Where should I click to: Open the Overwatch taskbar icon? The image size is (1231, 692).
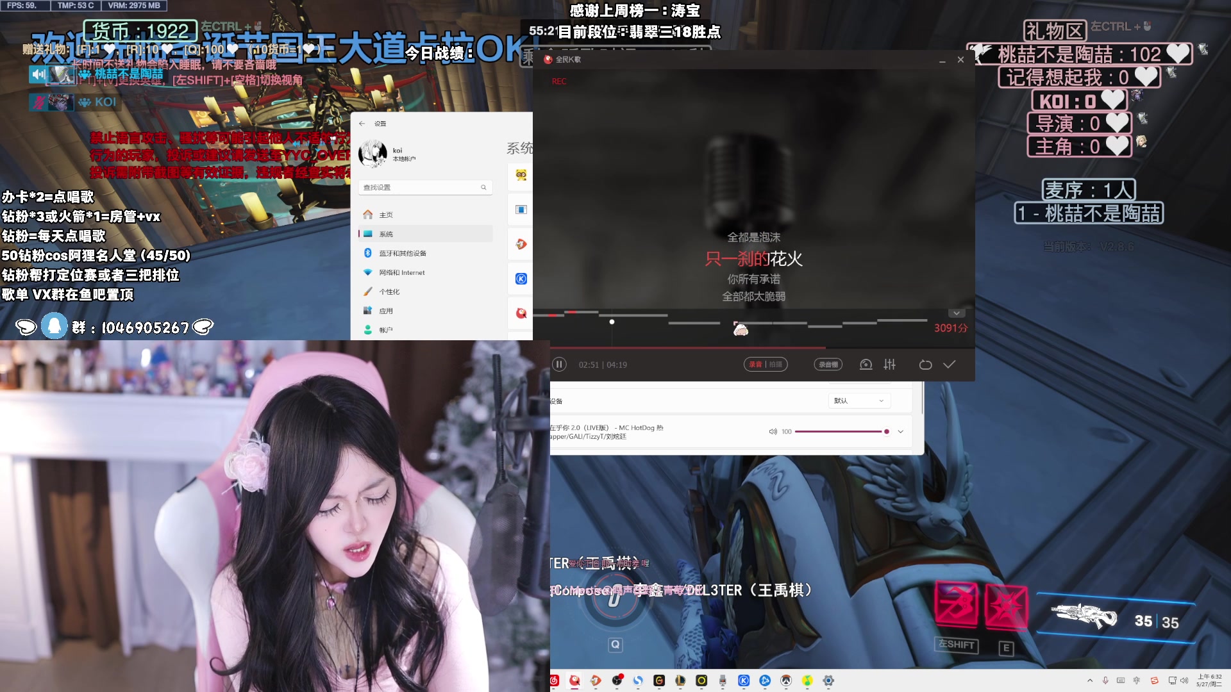tap(786, 680)
